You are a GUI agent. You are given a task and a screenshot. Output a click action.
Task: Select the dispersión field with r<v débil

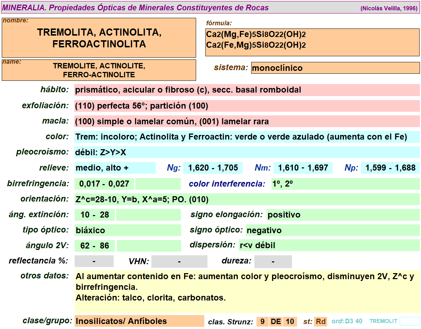tap(329, 246)
